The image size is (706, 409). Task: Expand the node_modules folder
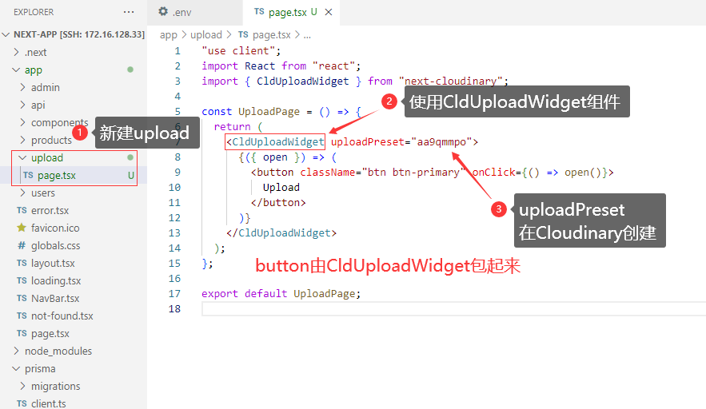coord(16,351)
